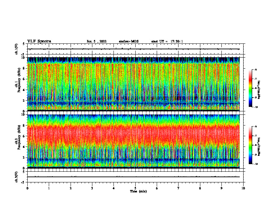The height and width of the screenshot is (211, 274).
Task: Click time-axis tick label "2"
Action: (71, 188)
